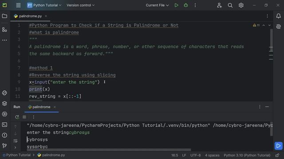This screenshot has width=284, height=159.
Task: Open the Problems tool window
Action: (4, 135)
